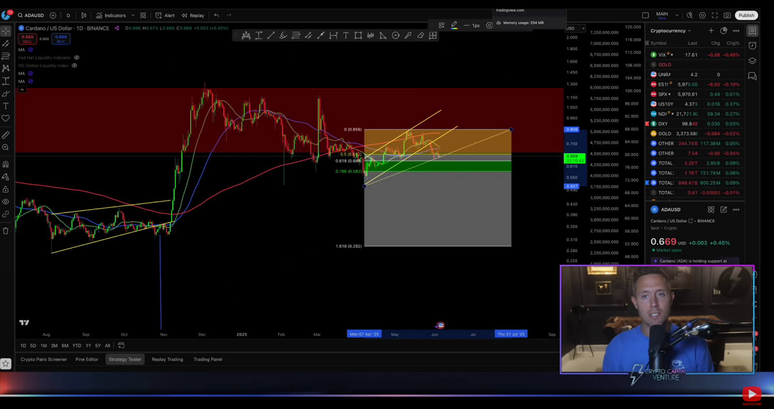The height and width of the screenshot is (409, 774).
Task: Select the ruler Measure tool
Action: pos(6,135)
